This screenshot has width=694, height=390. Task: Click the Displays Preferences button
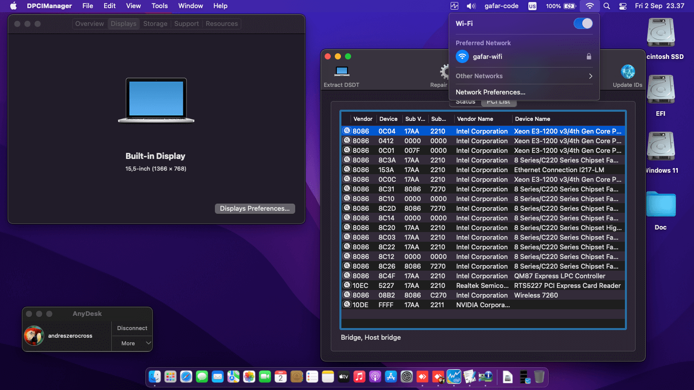[x=255, y=209]
